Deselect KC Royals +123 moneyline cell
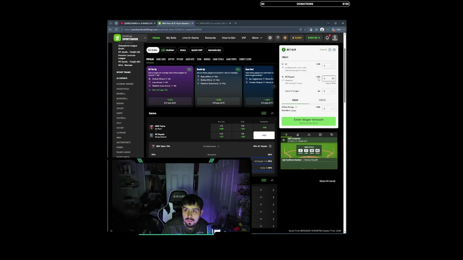The image size is (463, 260). [x=264, y=135]
